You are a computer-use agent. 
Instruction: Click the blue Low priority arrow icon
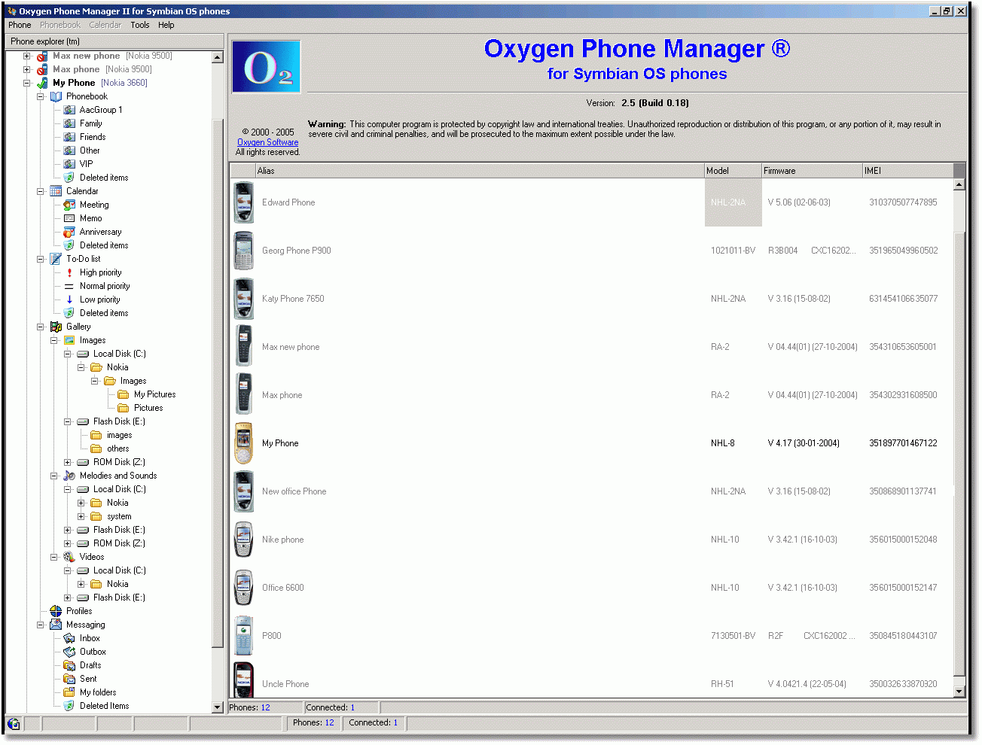click(69, 300)
